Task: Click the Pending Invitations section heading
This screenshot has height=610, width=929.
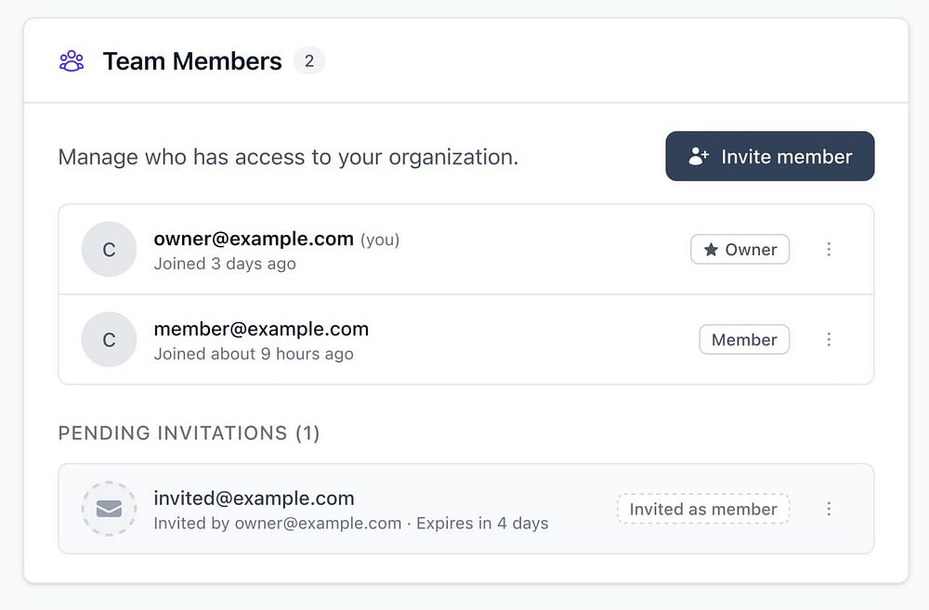Action: 189,434
